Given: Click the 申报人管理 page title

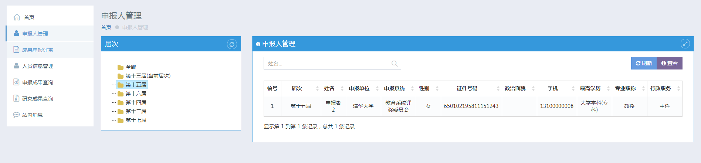Looking at the screenshot, I should click(x=121, y=16).
